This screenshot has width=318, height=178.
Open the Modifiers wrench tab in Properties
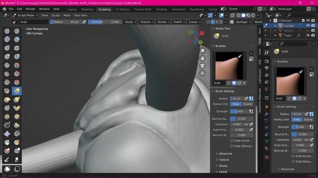[267, 114]
